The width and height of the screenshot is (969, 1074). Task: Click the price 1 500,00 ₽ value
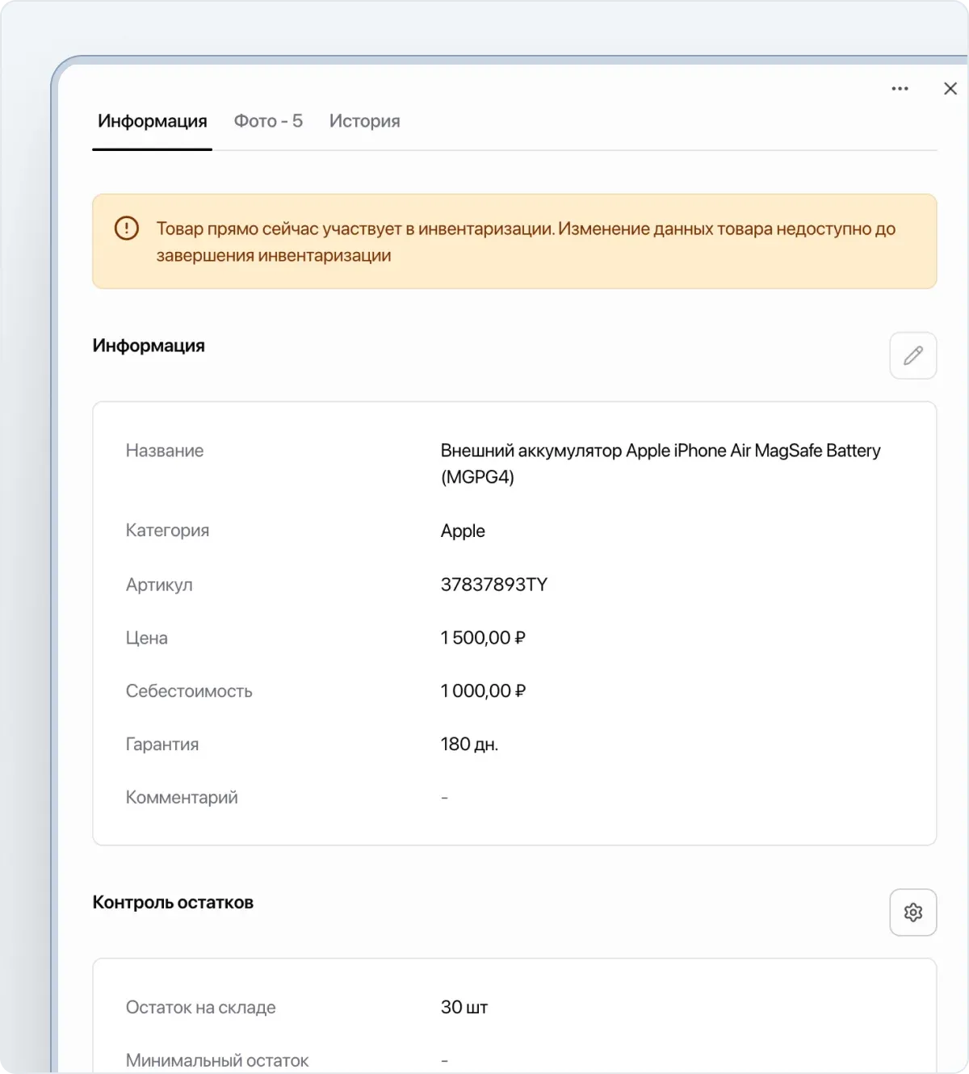pyautogui.click(x=483, y=638)
